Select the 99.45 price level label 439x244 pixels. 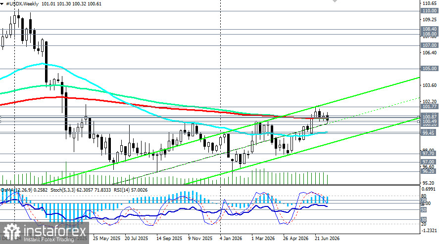tap(429, 133)
